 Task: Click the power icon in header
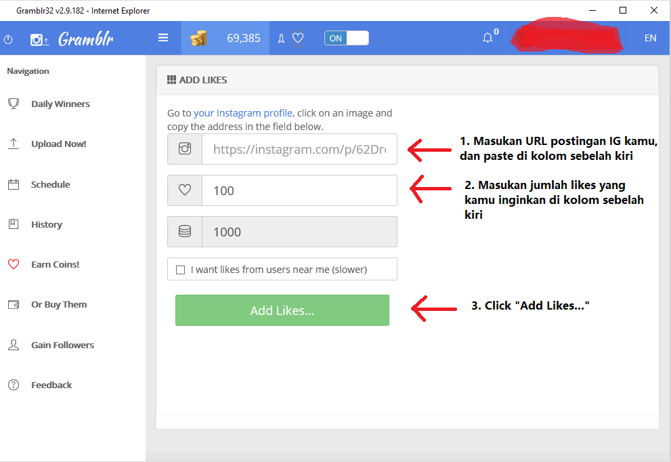[8, 40]
